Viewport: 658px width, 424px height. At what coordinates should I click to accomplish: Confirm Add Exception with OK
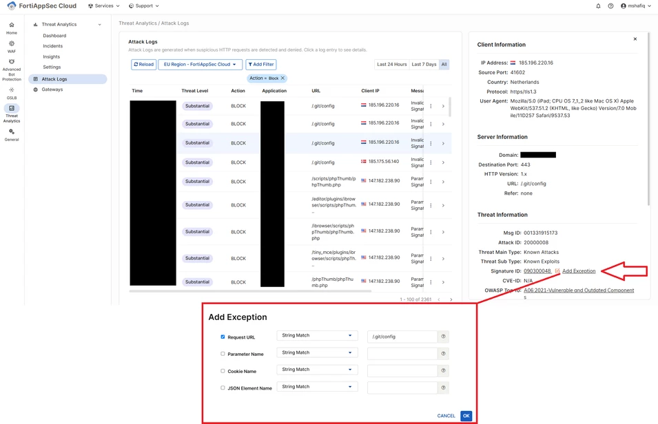(466, 416)
